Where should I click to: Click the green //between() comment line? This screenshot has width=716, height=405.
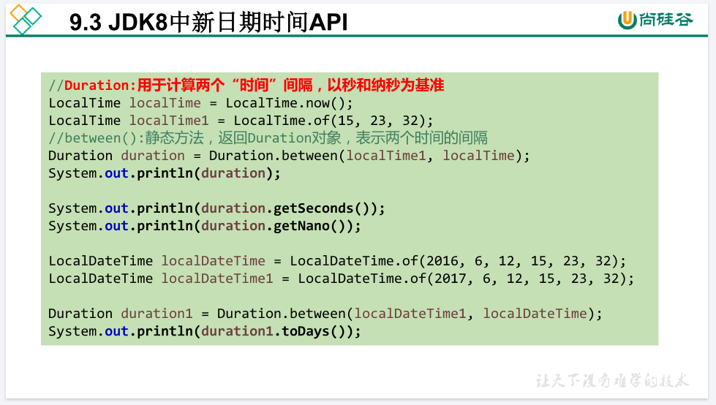tap(268, 138)
